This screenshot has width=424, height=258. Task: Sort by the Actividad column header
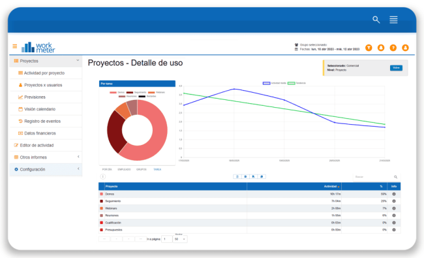coord(331,186)
